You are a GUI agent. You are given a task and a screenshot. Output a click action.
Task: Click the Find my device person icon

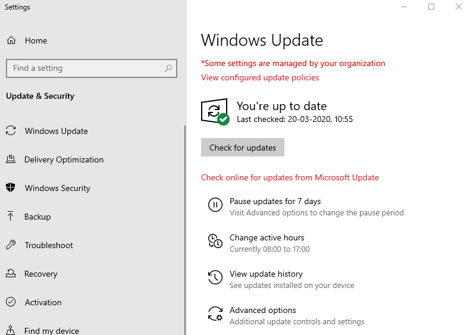(11, 330)
